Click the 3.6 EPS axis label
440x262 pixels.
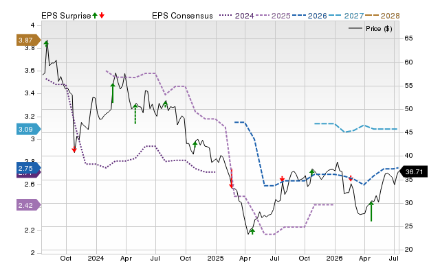point(30,71)
